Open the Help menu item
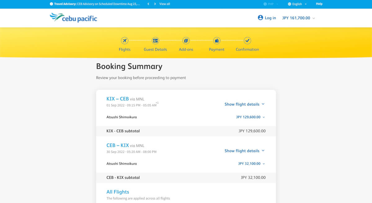Viewport: 372px width, 203px height. point(319,4)
